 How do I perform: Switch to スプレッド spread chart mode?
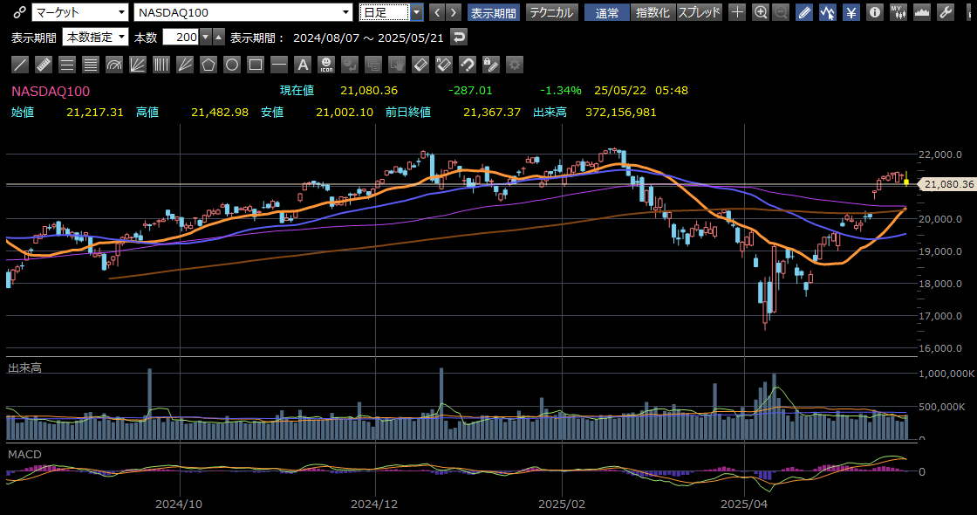[699, 12]
